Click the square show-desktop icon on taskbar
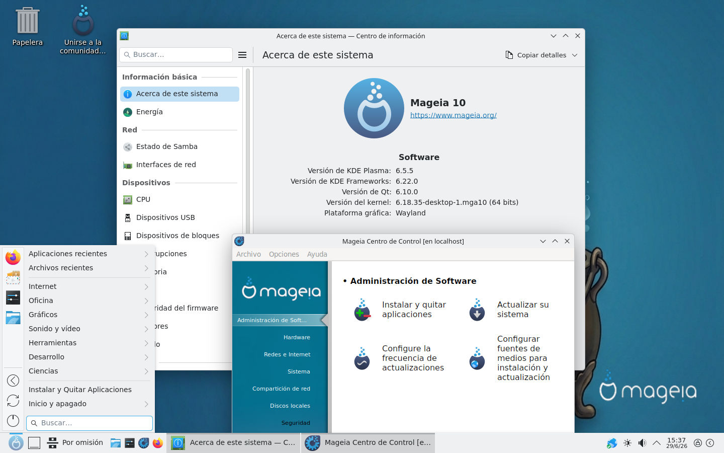 (34, 443)
